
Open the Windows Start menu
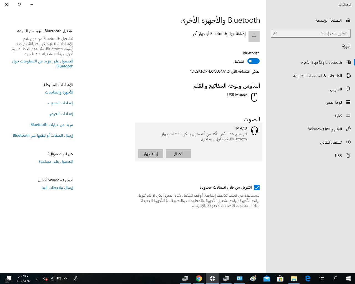[348, 278]
